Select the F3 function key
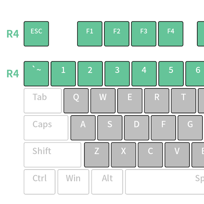The width and height of the screenshot is (204, 204). (144, 34)
